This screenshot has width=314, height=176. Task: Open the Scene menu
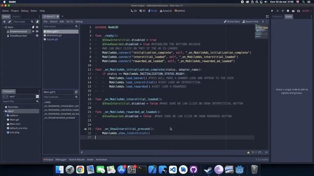5,11
